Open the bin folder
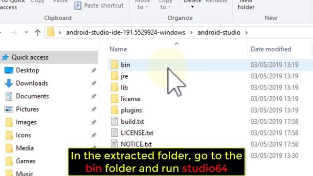 [125, 65]
